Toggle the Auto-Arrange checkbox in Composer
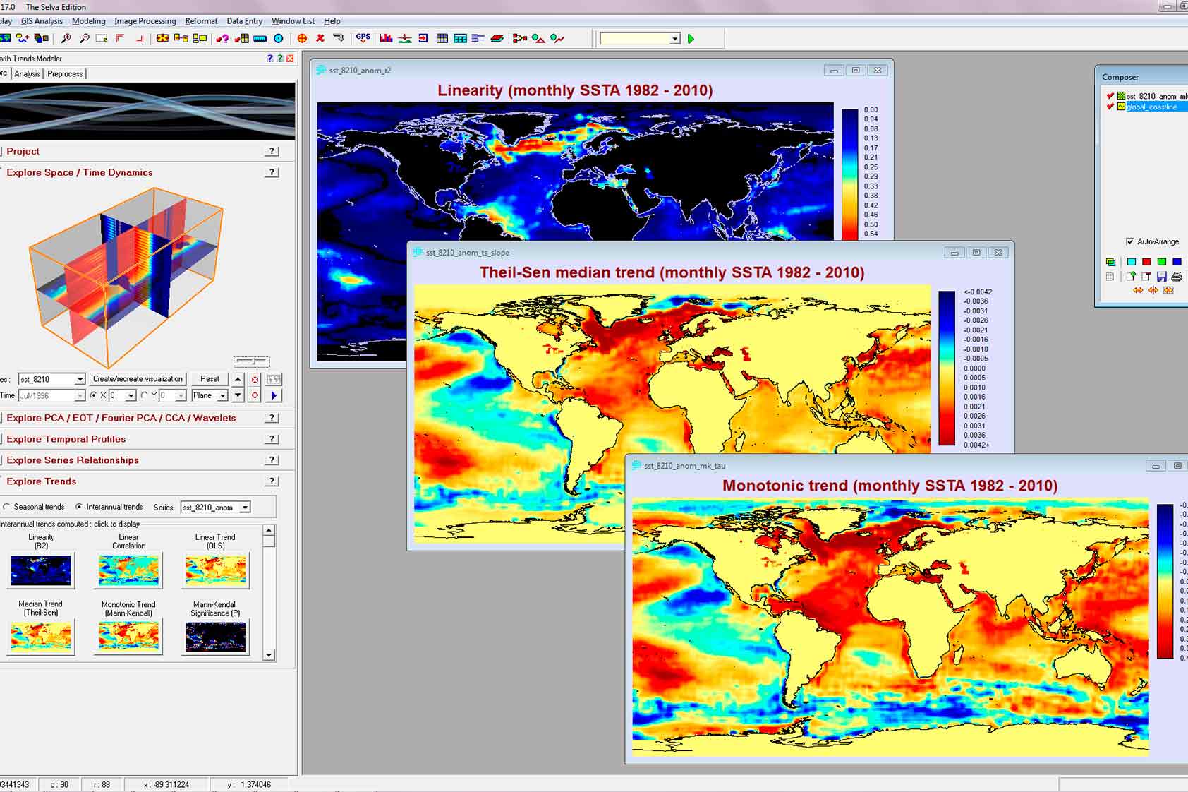Screen dimensions: 1188x792 click(1130, 241)
